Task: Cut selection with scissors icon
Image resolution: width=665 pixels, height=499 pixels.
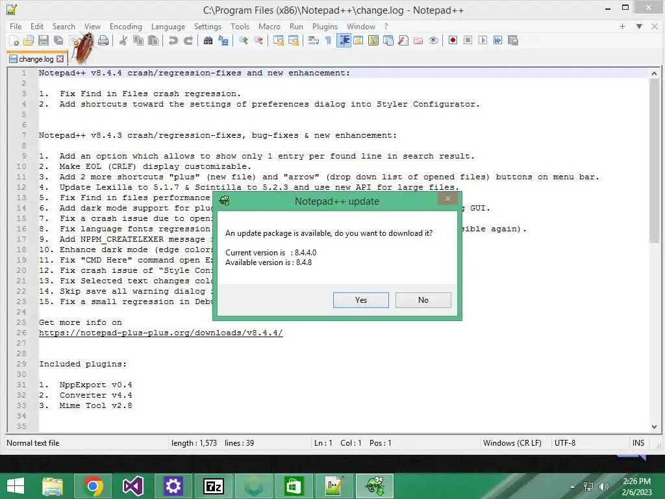Action: [x=123, y=41]
